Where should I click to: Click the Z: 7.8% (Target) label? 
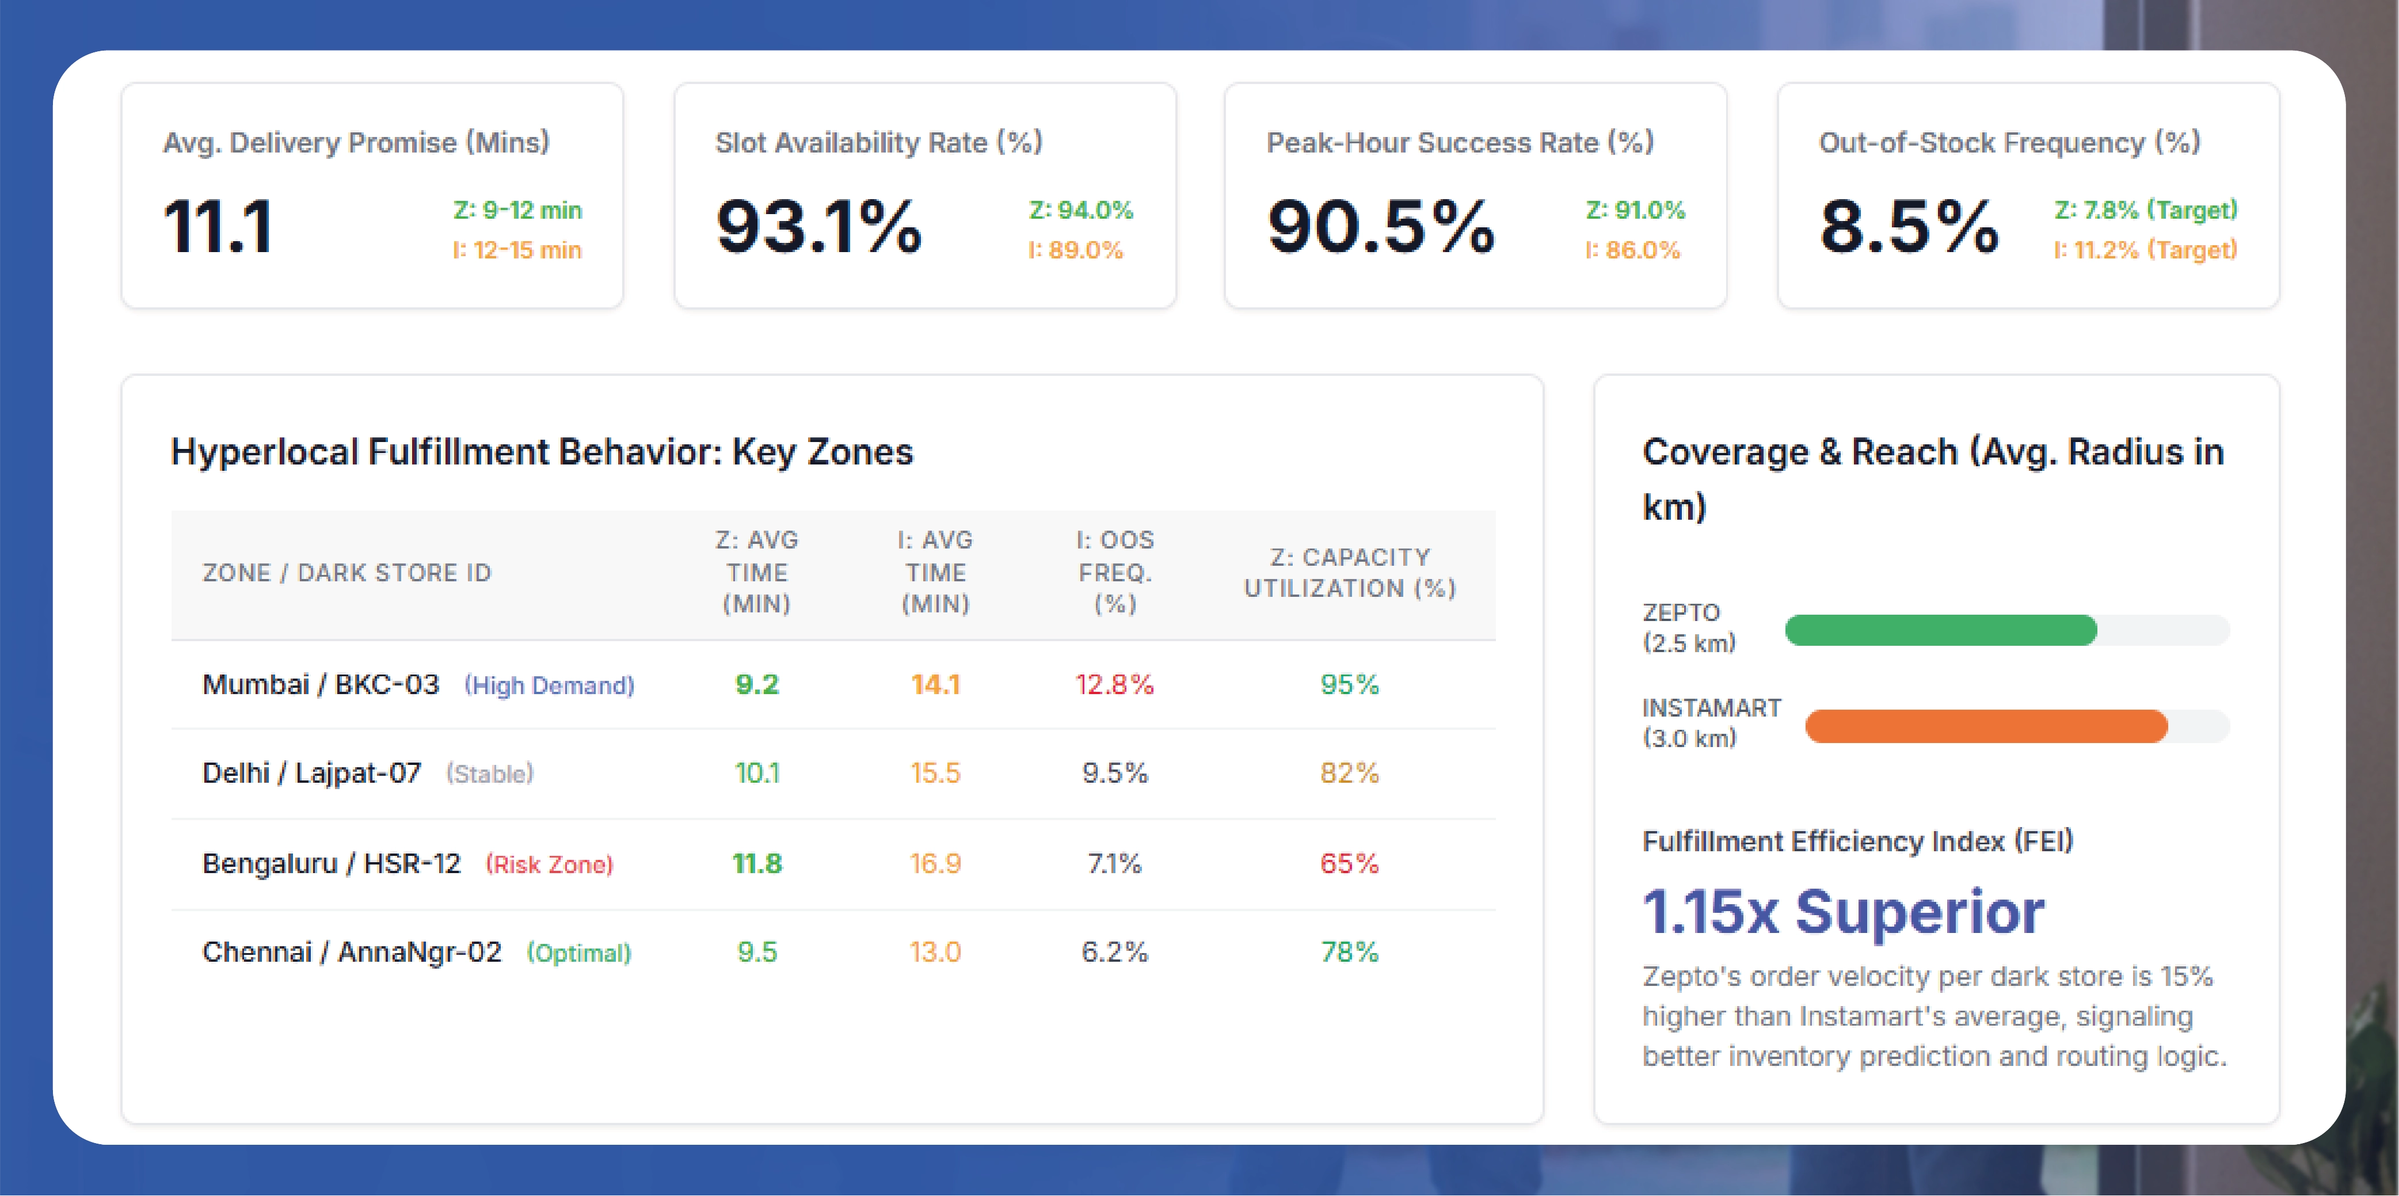(2145, 210)
